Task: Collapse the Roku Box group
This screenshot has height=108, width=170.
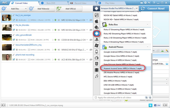Action: click(x=147, y=25)
